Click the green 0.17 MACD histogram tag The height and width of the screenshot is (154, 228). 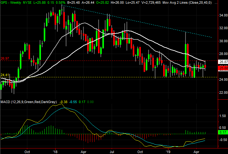click(x=222, y=133)
